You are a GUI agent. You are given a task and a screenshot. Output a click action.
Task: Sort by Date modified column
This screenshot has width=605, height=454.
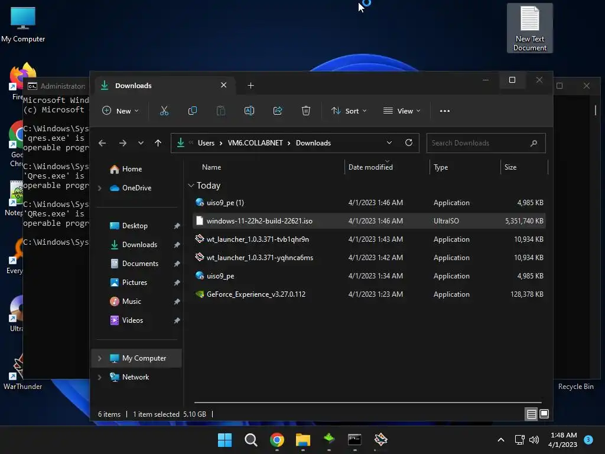coord(370,167)
